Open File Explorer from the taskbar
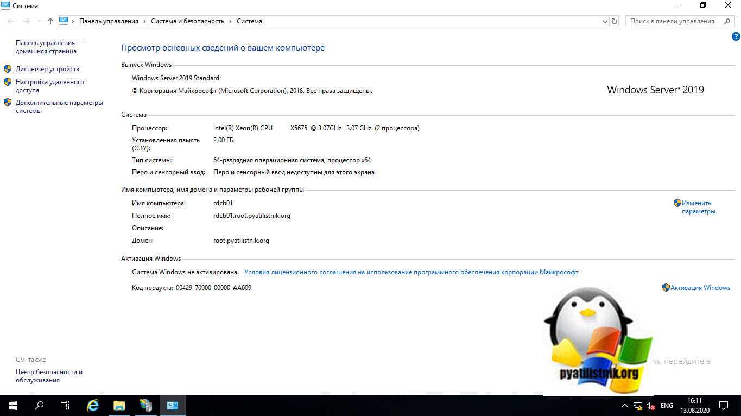 [119, 405]
